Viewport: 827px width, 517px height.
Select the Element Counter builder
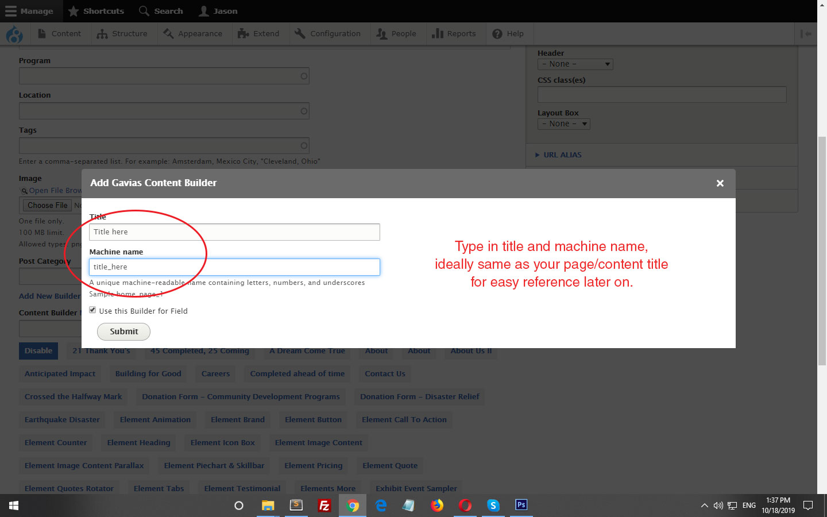point(56,443)
